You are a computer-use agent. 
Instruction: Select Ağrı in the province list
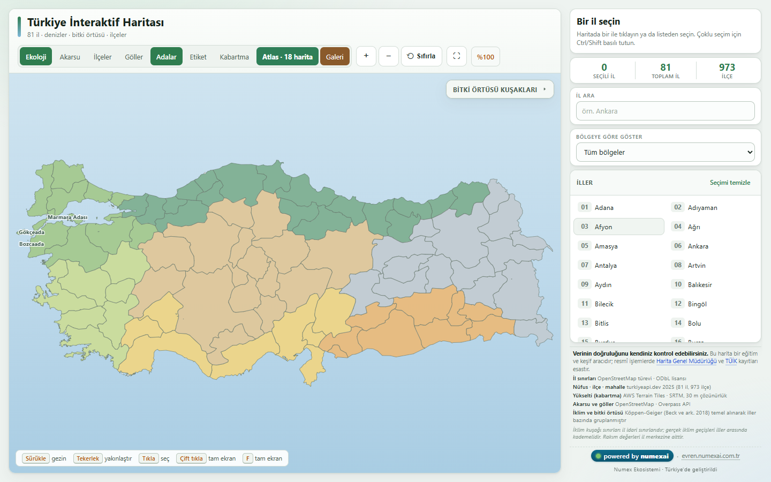[712, 227]
